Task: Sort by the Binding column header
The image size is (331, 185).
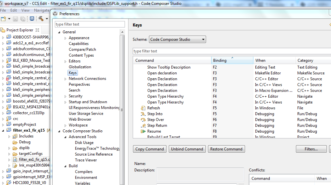Action: 232,60
